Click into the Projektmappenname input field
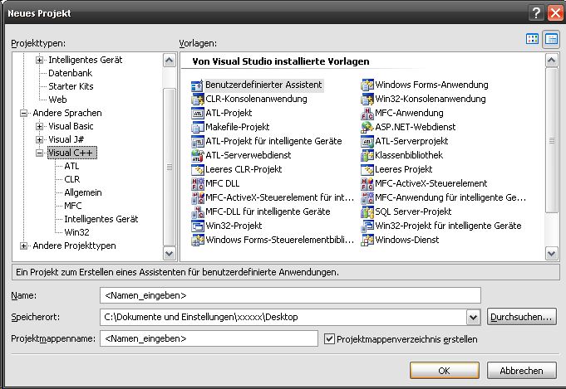This screenshot has height=389, width=566. coord(209,339)
